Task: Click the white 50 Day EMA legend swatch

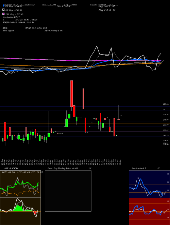Action: tap(3, 10)
